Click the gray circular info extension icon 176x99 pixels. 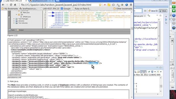pos(113,5)
